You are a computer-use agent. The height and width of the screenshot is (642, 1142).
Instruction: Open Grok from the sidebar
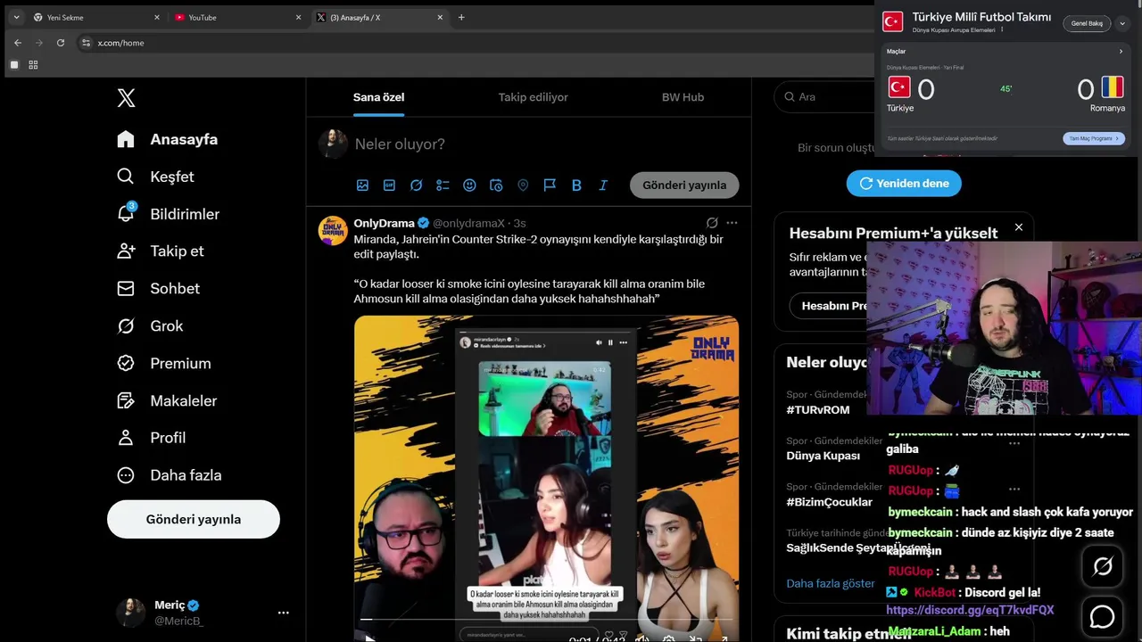point(149,326)
